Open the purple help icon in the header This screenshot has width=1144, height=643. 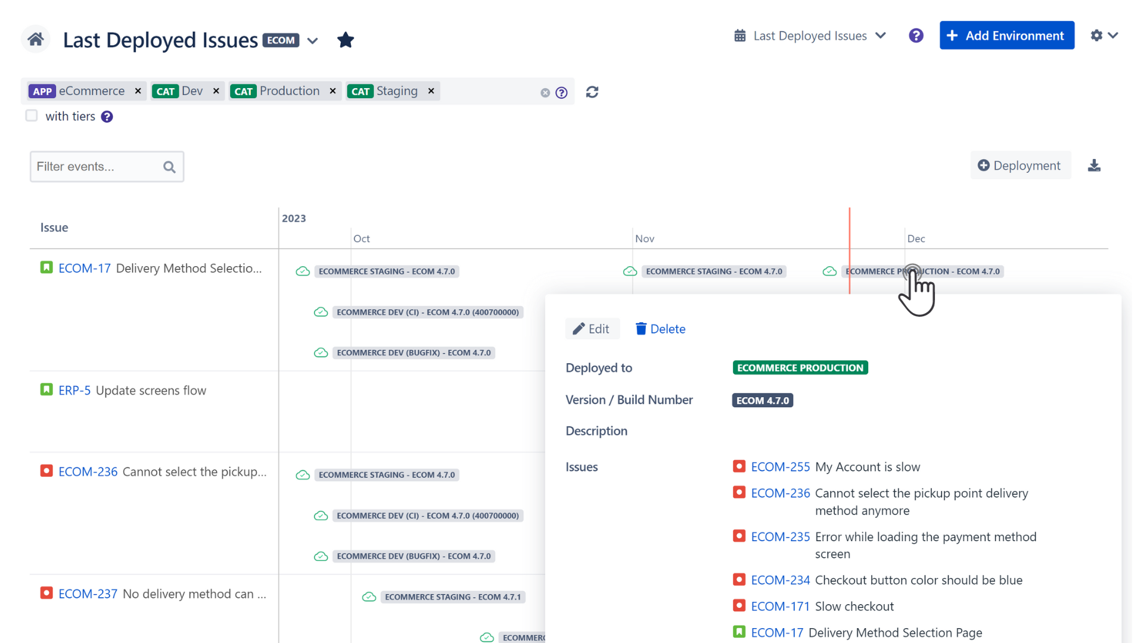click(x=916, y=36)
